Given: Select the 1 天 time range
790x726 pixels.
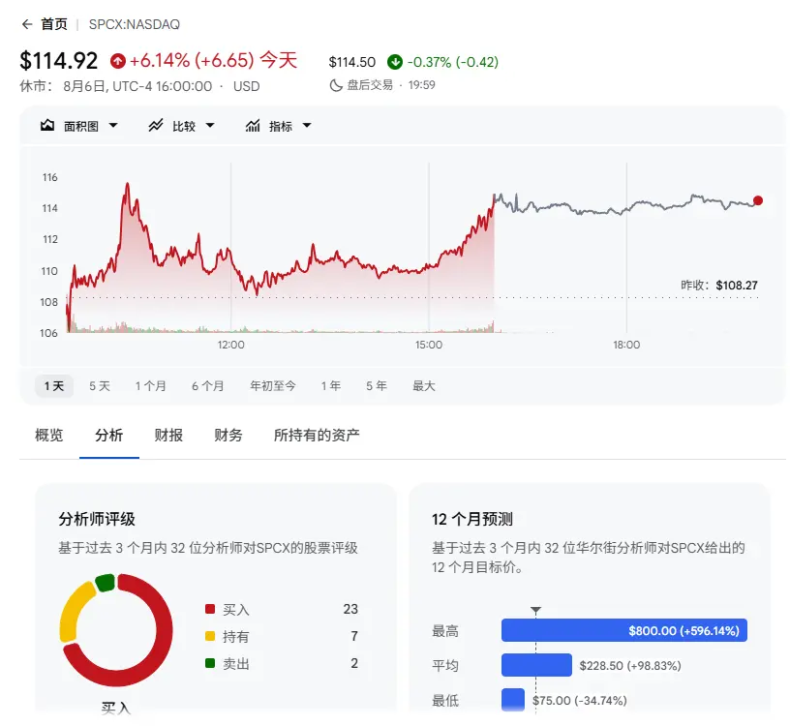Looking at the screenshot, I should pyautogui.click(x=54, y=386).
